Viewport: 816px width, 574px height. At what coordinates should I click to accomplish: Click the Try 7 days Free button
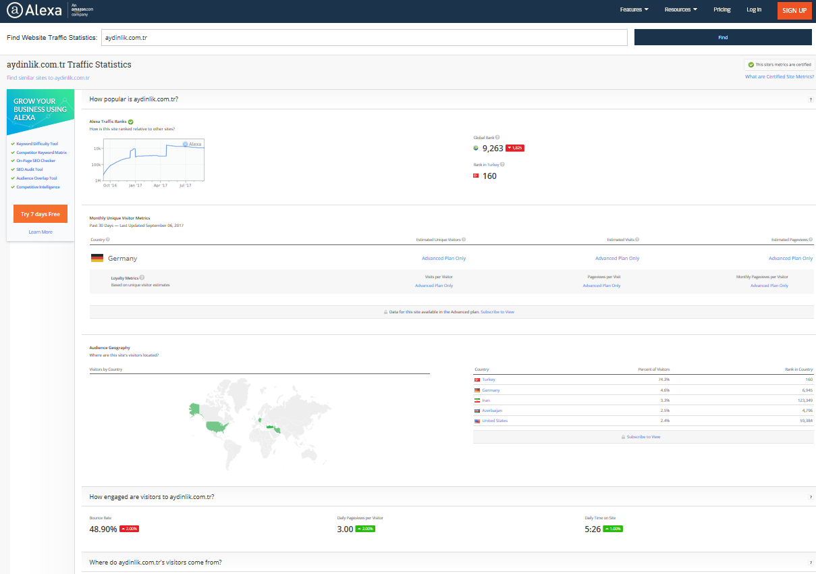[40, 214]
